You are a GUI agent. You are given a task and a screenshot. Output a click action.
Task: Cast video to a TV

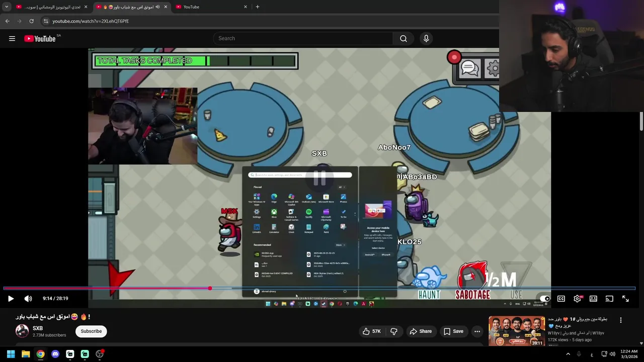click(x=609, y=299)
